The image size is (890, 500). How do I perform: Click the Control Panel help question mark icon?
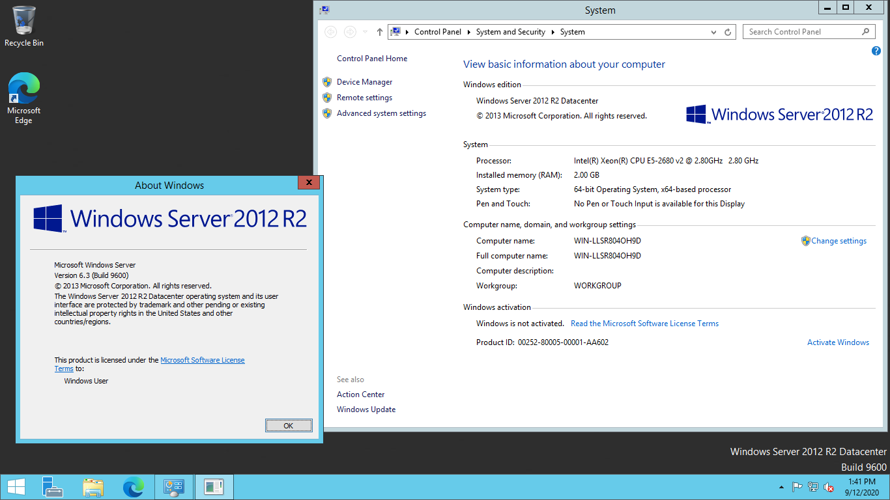point(876,51)
